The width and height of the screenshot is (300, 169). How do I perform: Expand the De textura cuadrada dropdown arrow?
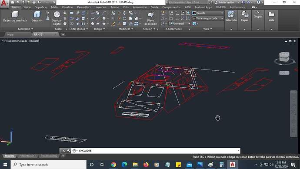pos(15,23)
